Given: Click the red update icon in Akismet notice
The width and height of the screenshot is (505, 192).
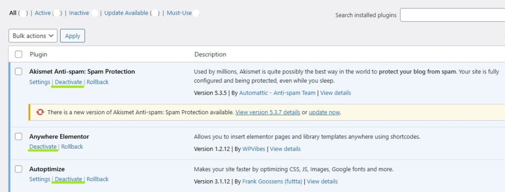Looking at the screenshot, I should click(x=40, y=112).
